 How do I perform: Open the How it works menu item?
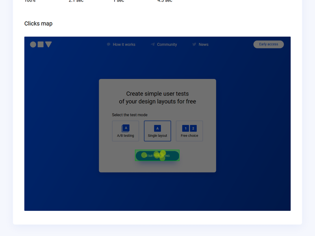[x=124, y=44]
